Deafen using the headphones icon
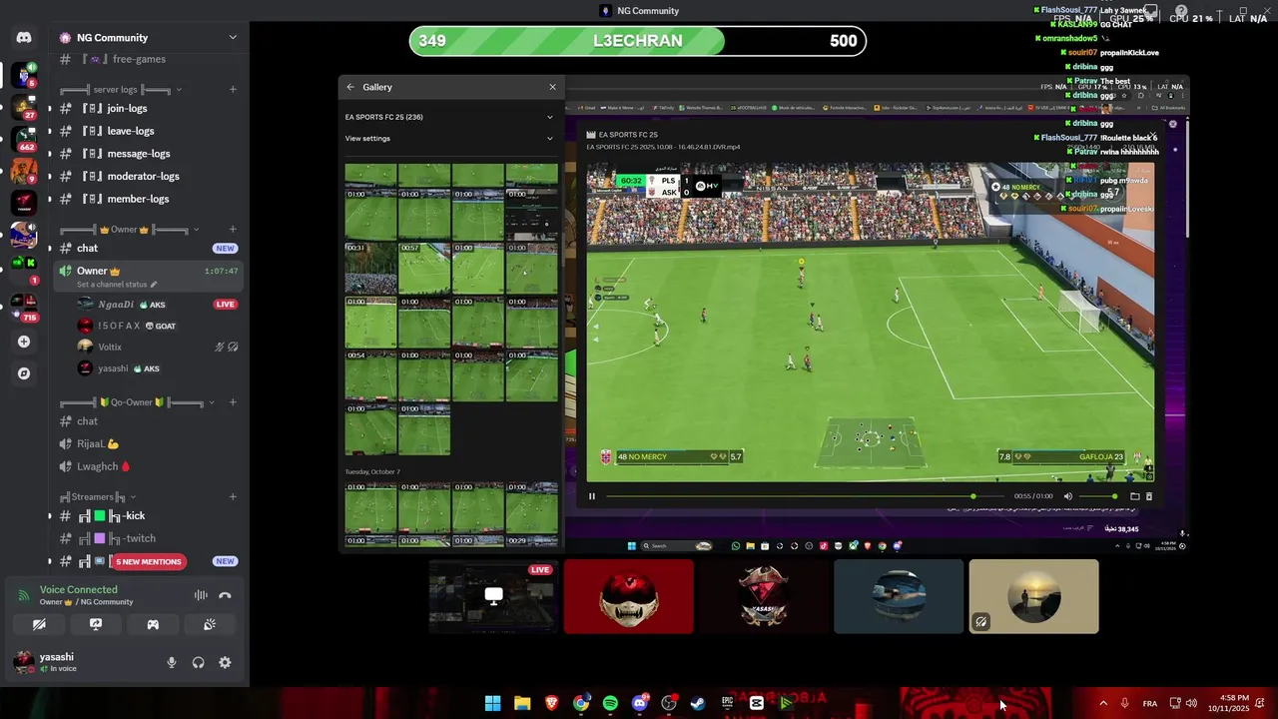The height and width of the screenshot is (719, 1278). (198, 662)
